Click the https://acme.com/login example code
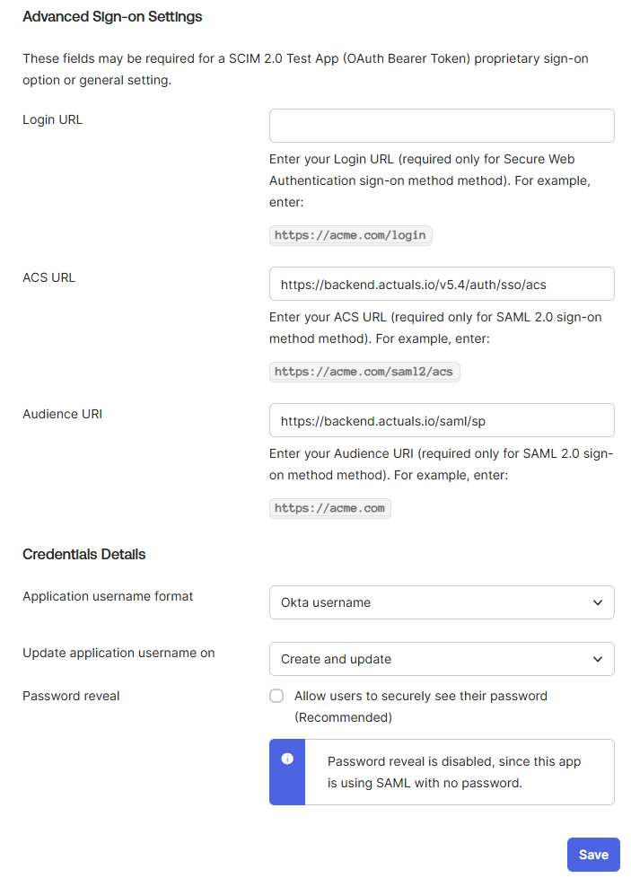Viewport: 631px width, 878px height. point(352,235)
